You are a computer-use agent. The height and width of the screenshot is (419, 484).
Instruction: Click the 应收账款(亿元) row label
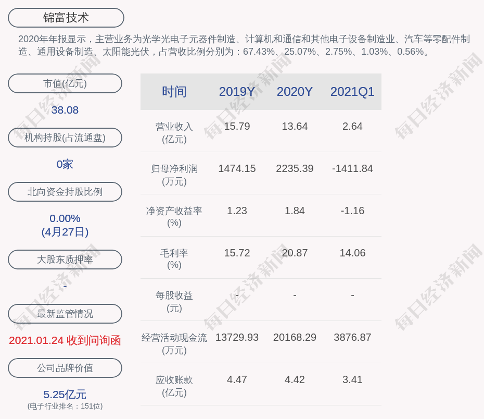(x=174, y=386)
